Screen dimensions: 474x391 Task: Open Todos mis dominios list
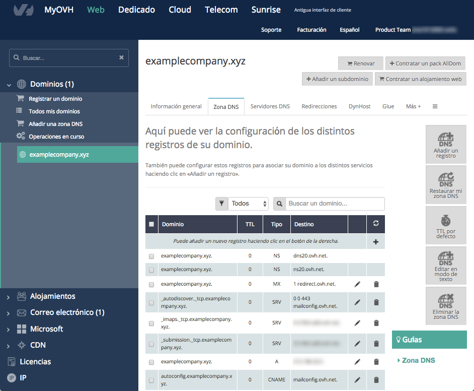tap(54, 111)
